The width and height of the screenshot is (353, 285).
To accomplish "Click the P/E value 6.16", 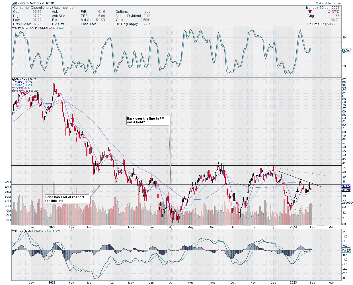I will pos(101,12).
